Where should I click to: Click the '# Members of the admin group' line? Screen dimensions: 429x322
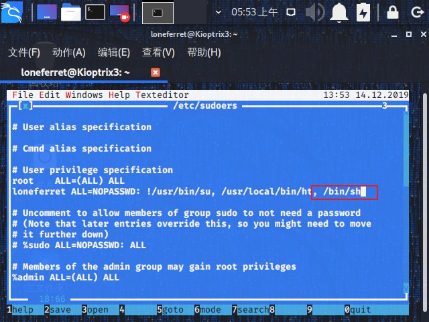[154, 267]
